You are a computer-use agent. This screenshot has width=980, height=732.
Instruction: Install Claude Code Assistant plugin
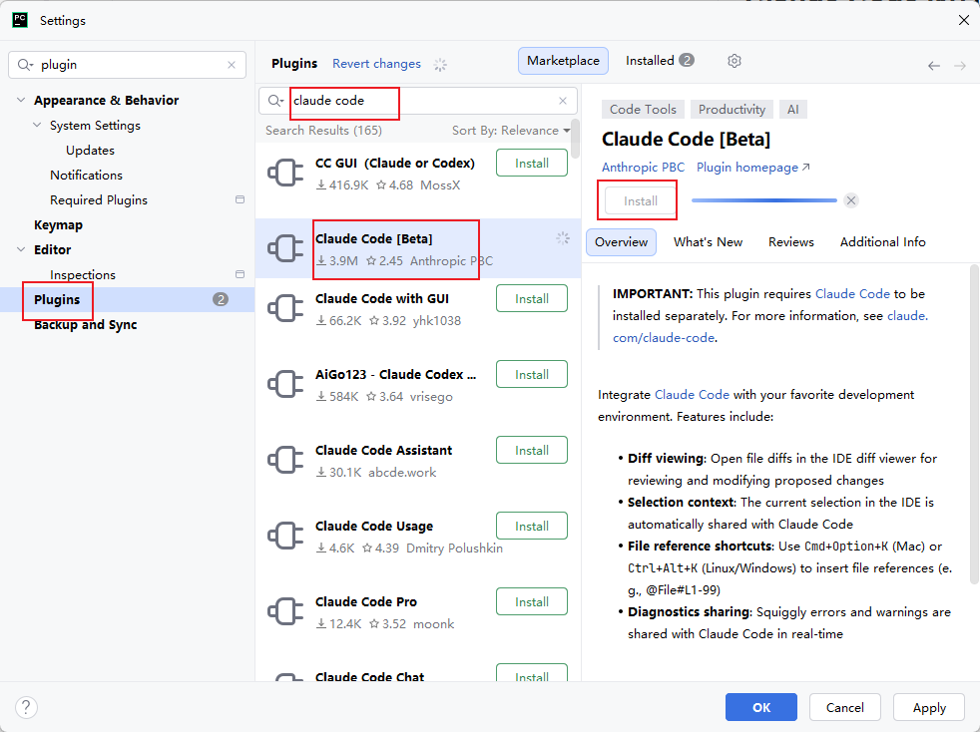[531, 451]
